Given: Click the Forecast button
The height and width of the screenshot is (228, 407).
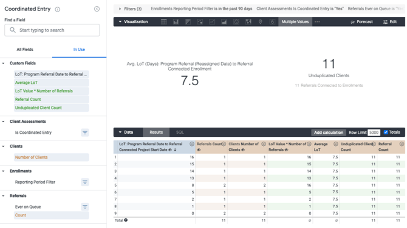Looking at the screenshot, I should click(361, 22).
